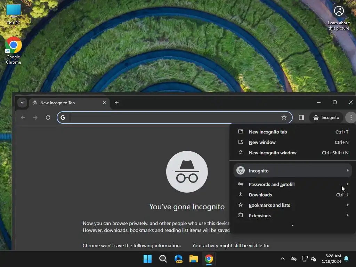Click the Incognito indicator chip in toolbar
This screenshot has height=267, width=356.
(326, 118)
